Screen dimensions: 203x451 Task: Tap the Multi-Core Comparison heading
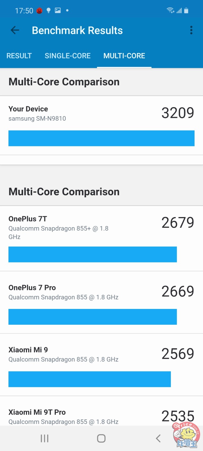pos(64,82)
